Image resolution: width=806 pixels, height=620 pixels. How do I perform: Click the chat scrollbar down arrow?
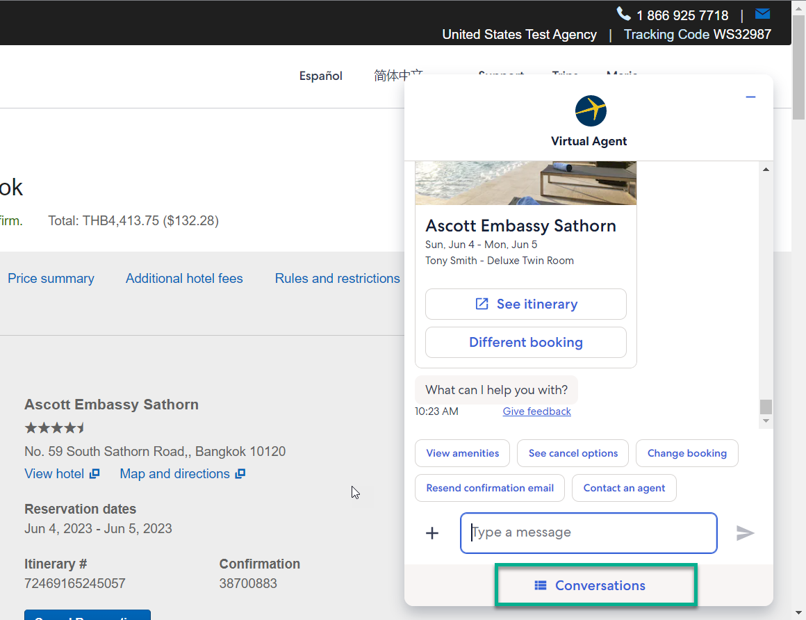point(766,421)
